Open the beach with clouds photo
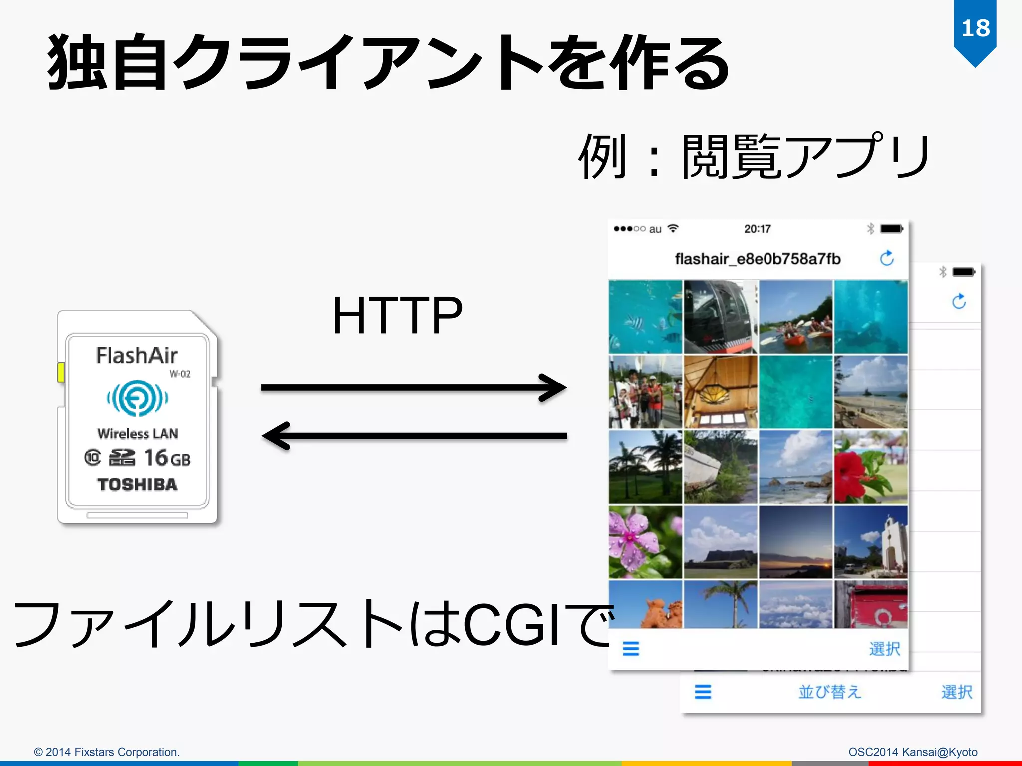The width and height of the screenshot is (1022, 766). click(x=871, y=392)
